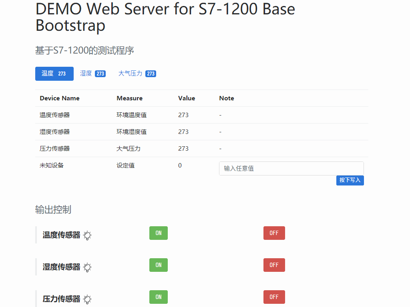This screenshot has width=410, height=307.
Task: Select the 温度传感器 table cell
Action: tap(54, 115)
